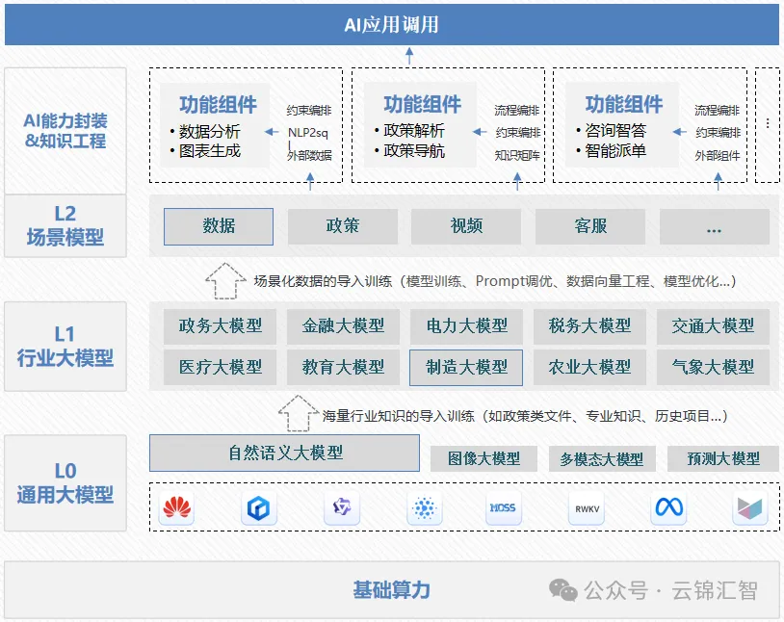Click the ellipsis box in L2 row
784x622 pixels.
point(714,227)
